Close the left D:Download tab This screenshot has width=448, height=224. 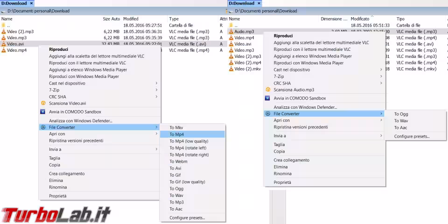pyautogui.click(x=31, y=3)
